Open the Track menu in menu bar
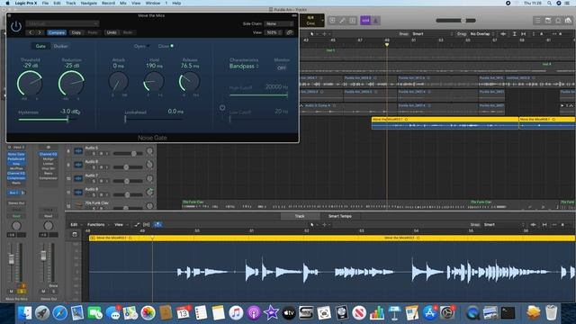This screenshot has width=576, height=324. [71, 3]
